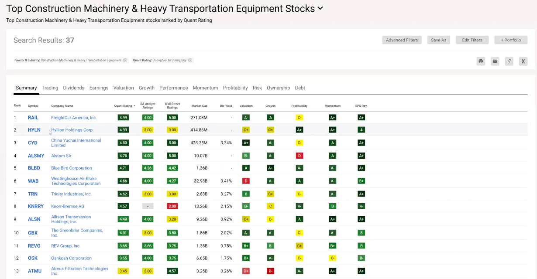This screenshot has width=537, height=279.
Task: Open the TRN ticker symbol link
Action: point(33,194)
